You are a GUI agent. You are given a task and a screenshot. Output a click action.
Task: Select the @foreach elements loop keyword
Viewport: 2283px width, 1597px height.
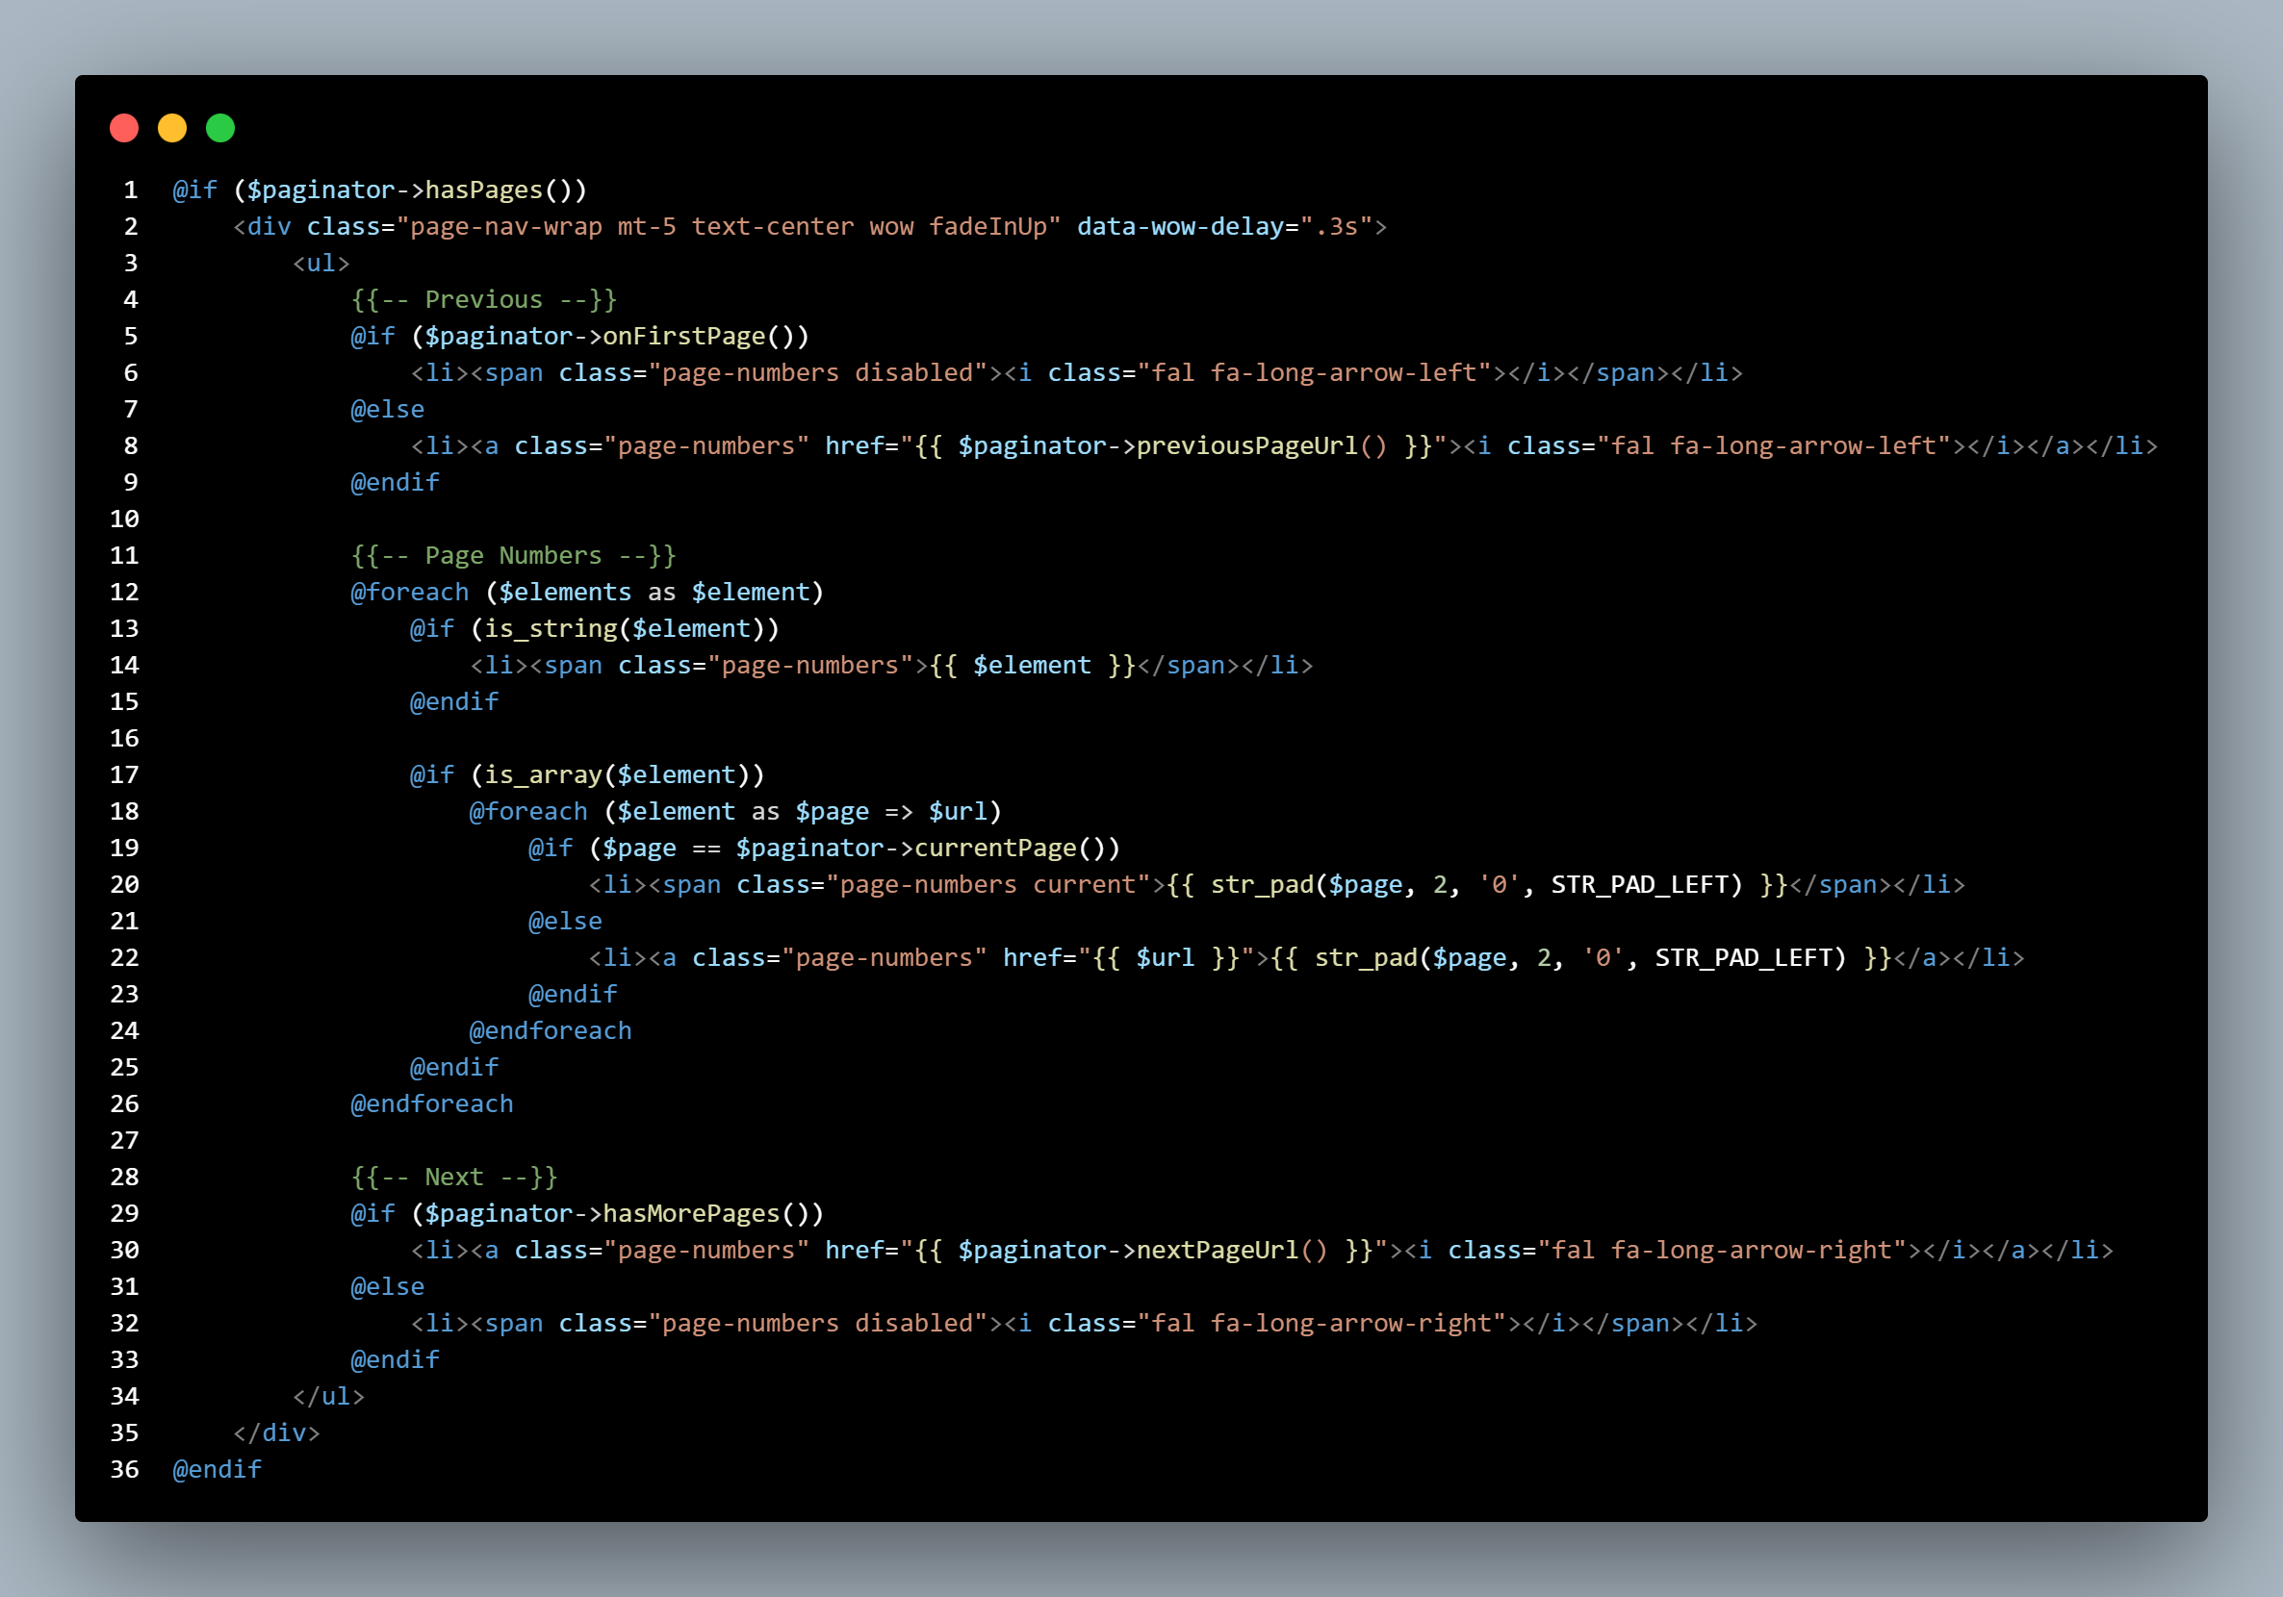411,592
